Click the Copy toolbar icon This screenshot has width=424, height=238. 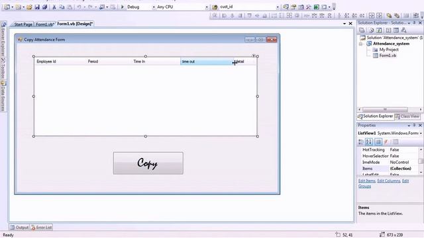tap(62, 7)
